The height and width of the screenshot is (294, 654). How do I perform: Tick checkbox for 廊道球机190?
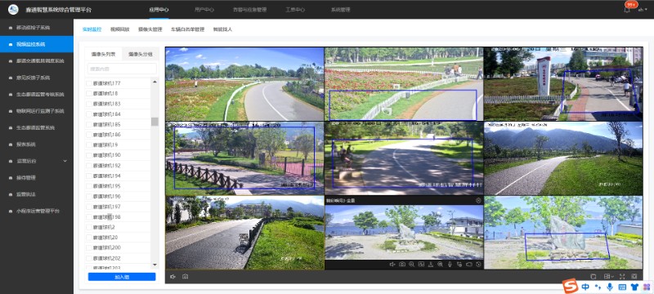(88, 155)
